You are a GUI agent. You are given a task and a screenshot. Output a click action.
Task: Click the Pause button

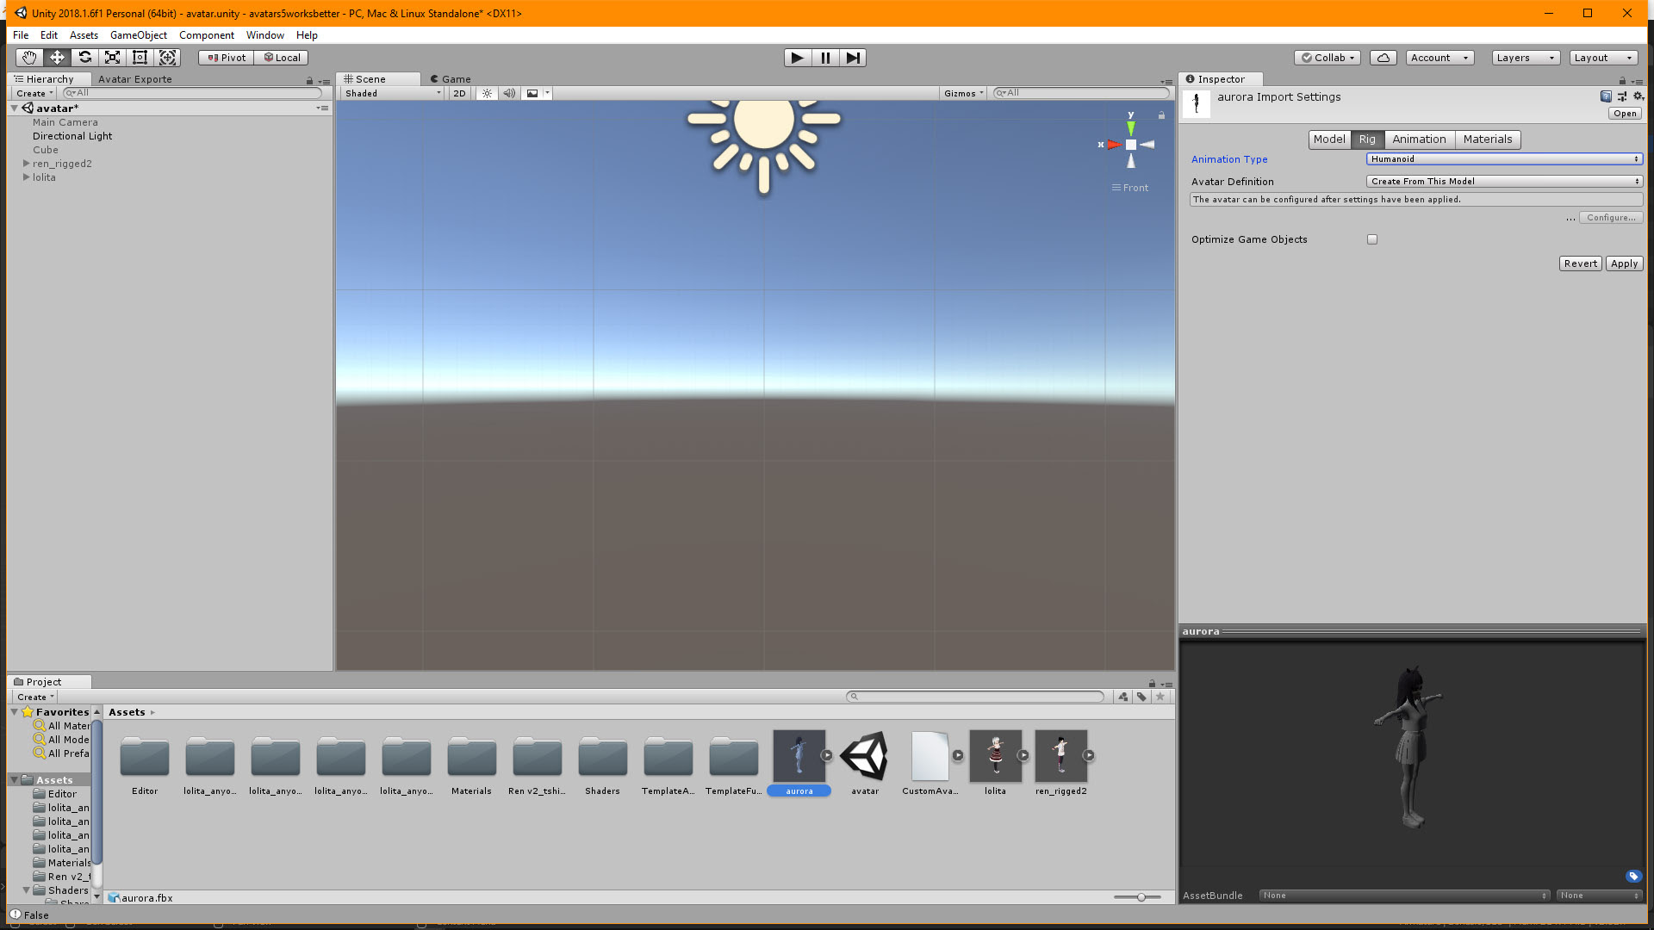[825, 58]
